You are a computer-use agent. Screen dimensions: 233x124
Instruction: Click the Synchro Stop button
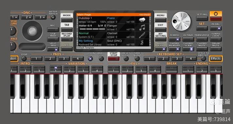tap(101, 59)
